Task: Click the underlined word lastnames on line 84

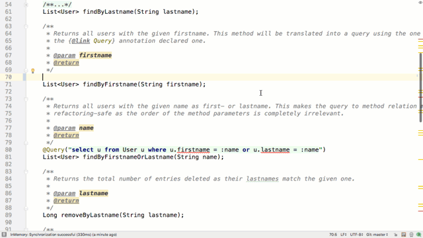Action: tap(262, 179)
